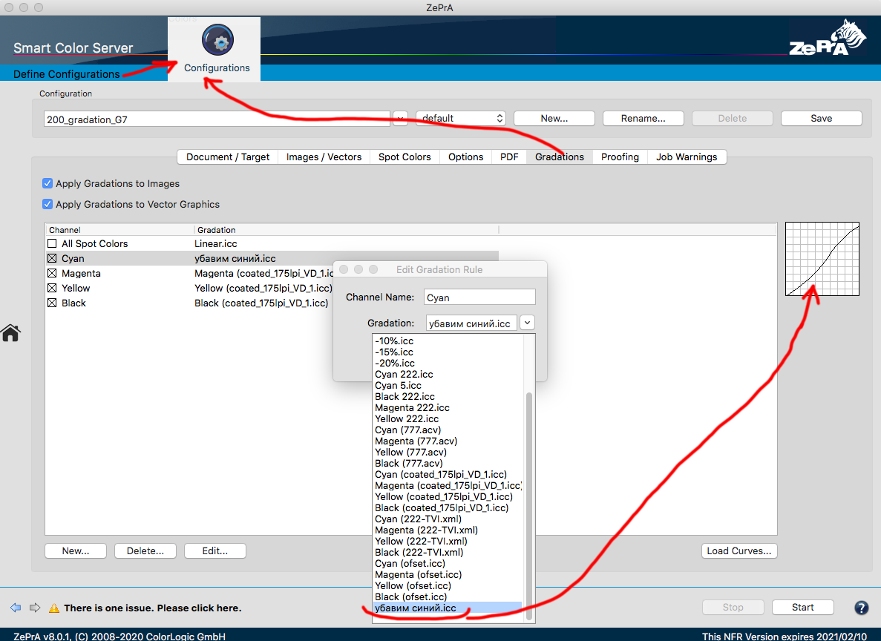Navigate back with the left arrow icon
881x641 pixels.
coord(16,608)
